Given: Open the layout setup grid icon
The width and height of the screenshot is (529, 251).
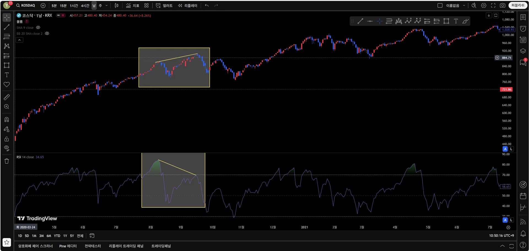Looking at the screenshot, I should pyautogui.click(x=146, y=6).
